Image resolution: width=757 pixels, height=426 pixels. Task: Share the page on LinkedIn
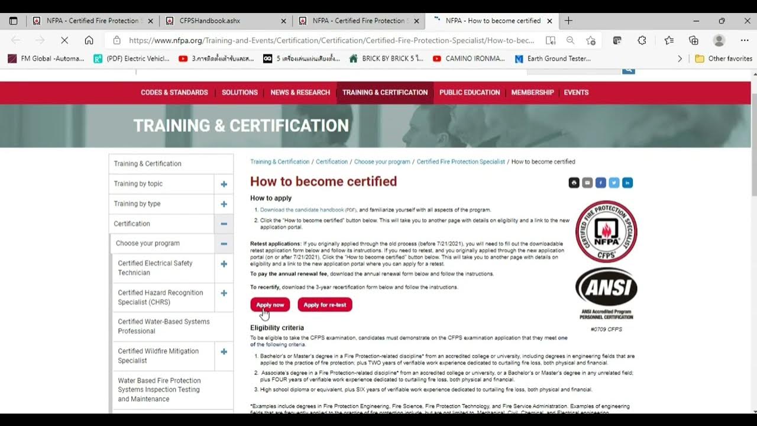click(x=627, y=183)
